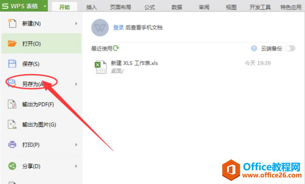Click the Save floppy disk icon

pos(12,64)
